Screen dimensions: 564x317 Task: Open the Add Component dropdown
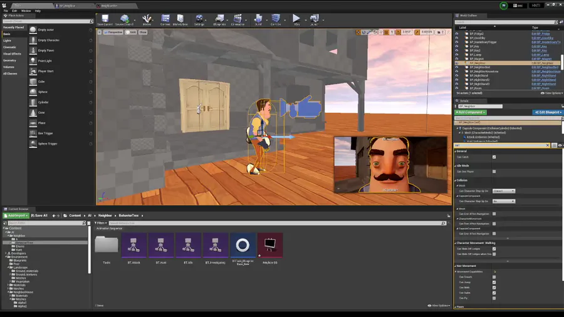(471, 112)
